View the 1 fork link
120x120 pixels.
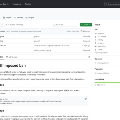(100, 50)
